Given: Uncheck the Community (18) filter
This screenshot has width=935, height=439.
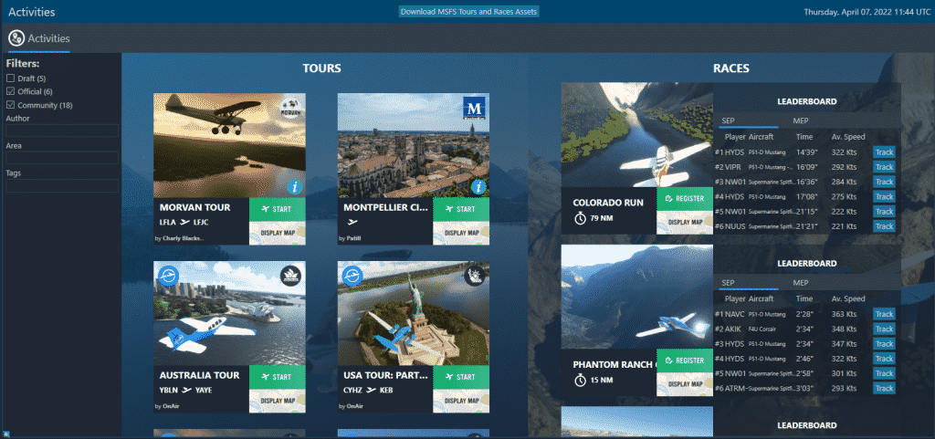Looking at the screenshot, I should (x=10, y=105).
